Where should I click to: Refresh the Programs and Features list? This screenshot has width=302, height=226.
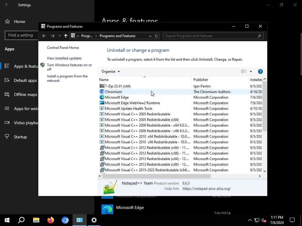point(156,36)
